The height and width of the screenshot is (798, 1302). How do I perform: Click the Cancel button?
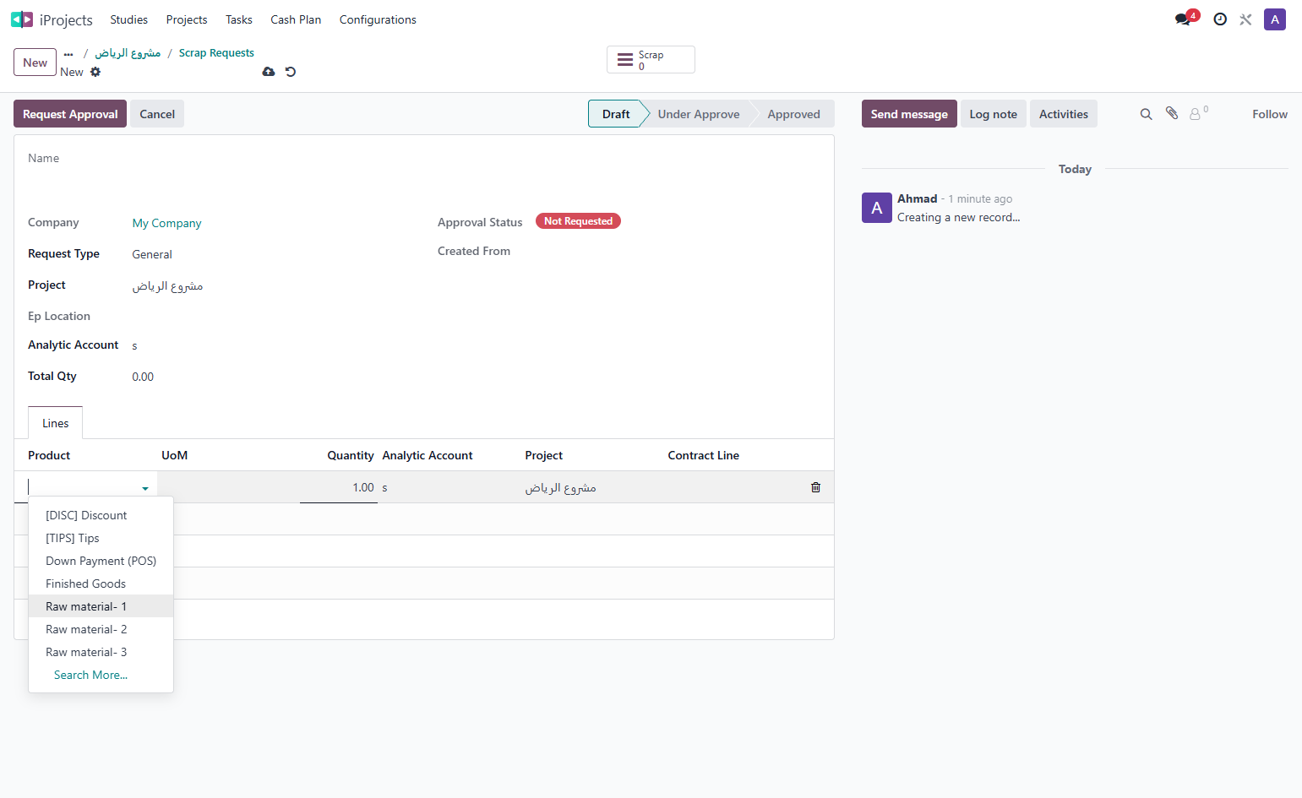[x=157, y=114]
